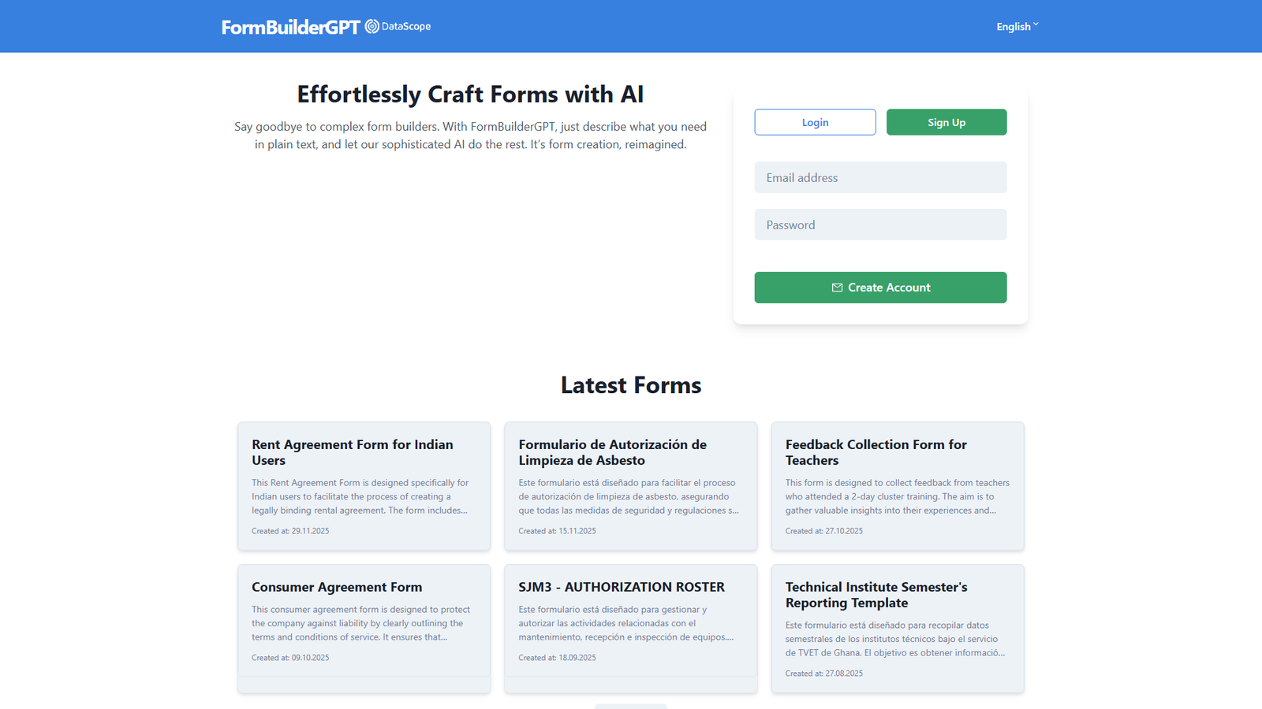Click "Created at: 27.10.2025" text
Screen dimensions: 1262x709
823,531
